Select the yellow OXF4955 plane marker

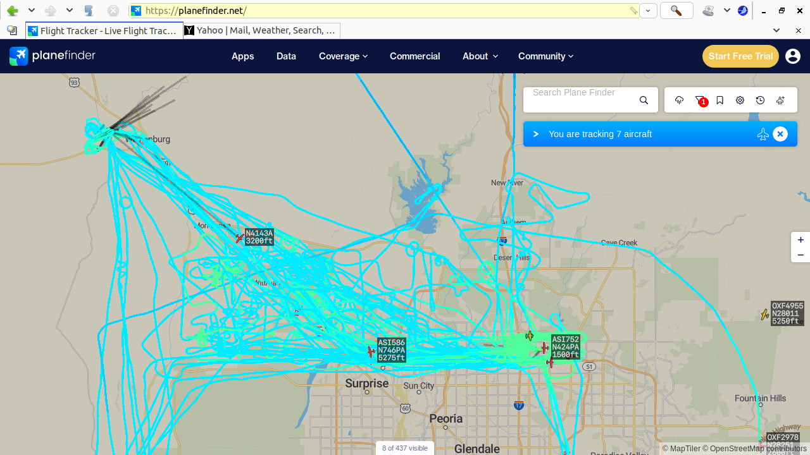[x=764, y=315]
